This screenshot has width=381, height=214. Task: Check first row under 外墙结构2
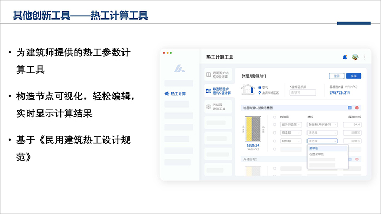click(274, 168)
